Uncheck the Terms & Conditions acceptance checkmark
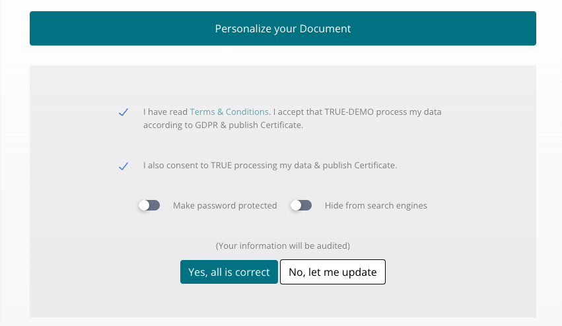The height and width of the screenshot is (326, 562). (123, 112)
